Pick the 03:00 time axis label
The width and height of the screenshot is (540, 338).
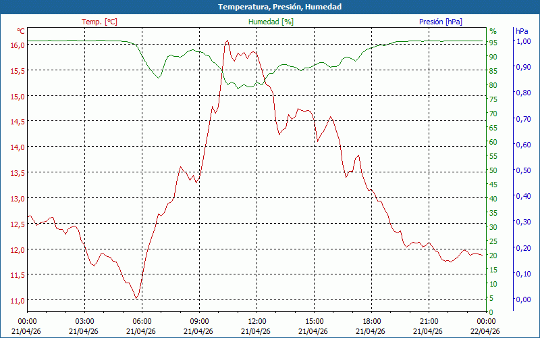[x=84, y=321]
